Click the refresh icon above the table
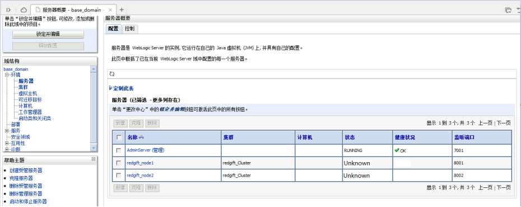Screen dimensions: 521x207 coord(112,74)
